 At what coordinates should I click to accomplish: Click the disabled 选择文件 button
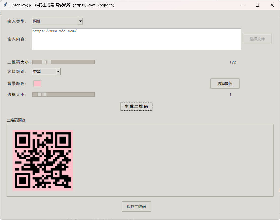point(257,39)
